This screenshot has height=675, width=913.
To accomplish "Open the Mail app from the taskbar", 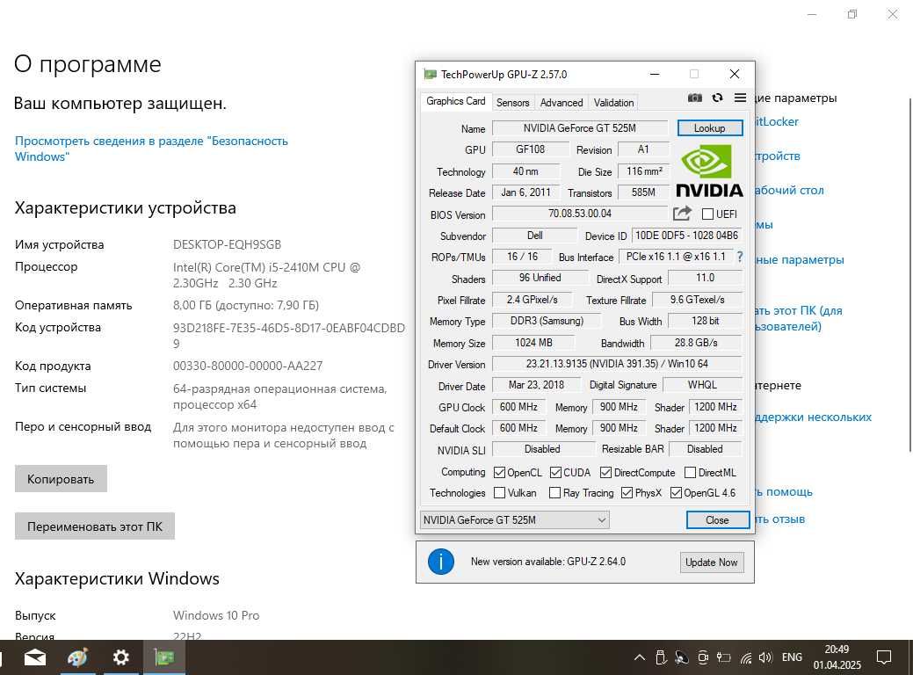I will click(x=35, y=657).
